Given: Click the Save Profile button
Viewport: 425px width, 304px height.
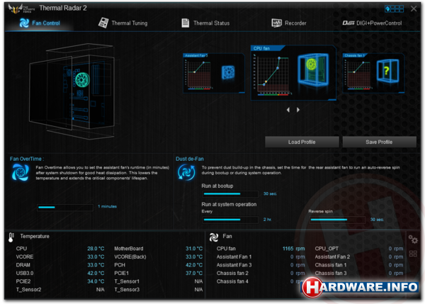Looking at the screenshot, I should tap(379, 142).
